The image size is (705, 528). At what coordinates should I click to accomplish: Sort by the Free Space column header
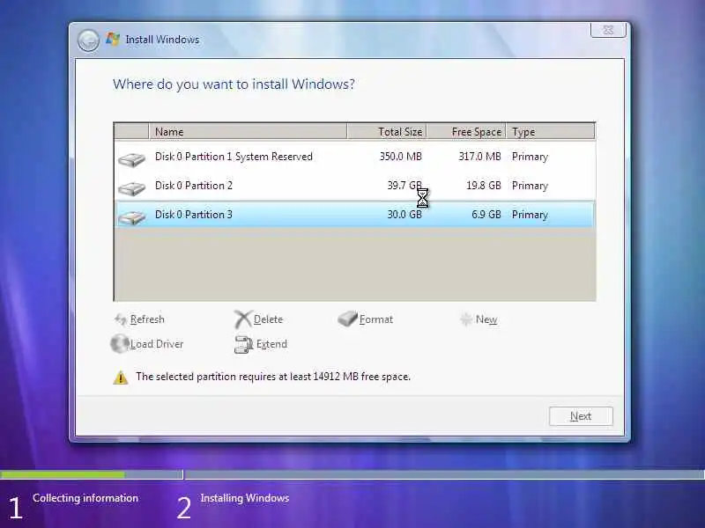tap(466, 131)
